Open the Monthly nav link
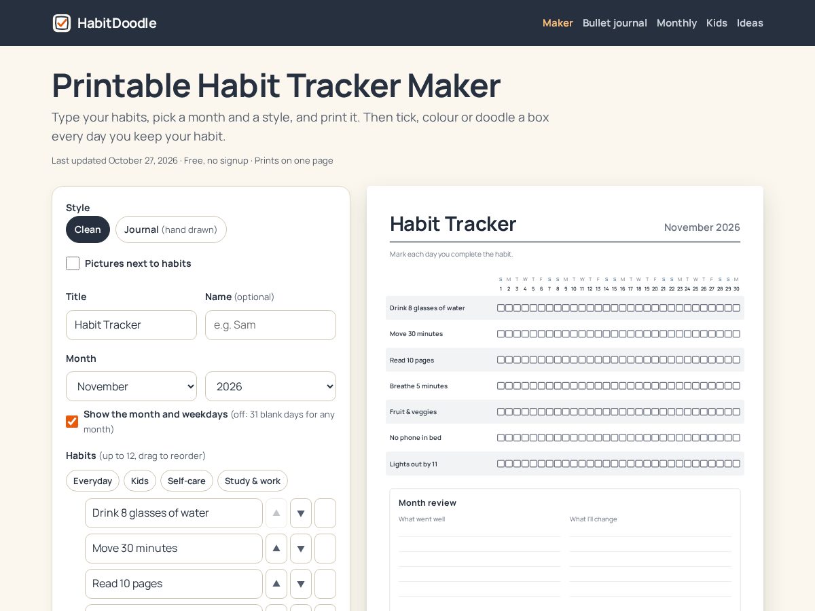This screenshot has height=611, width=815. pos(676,23)
